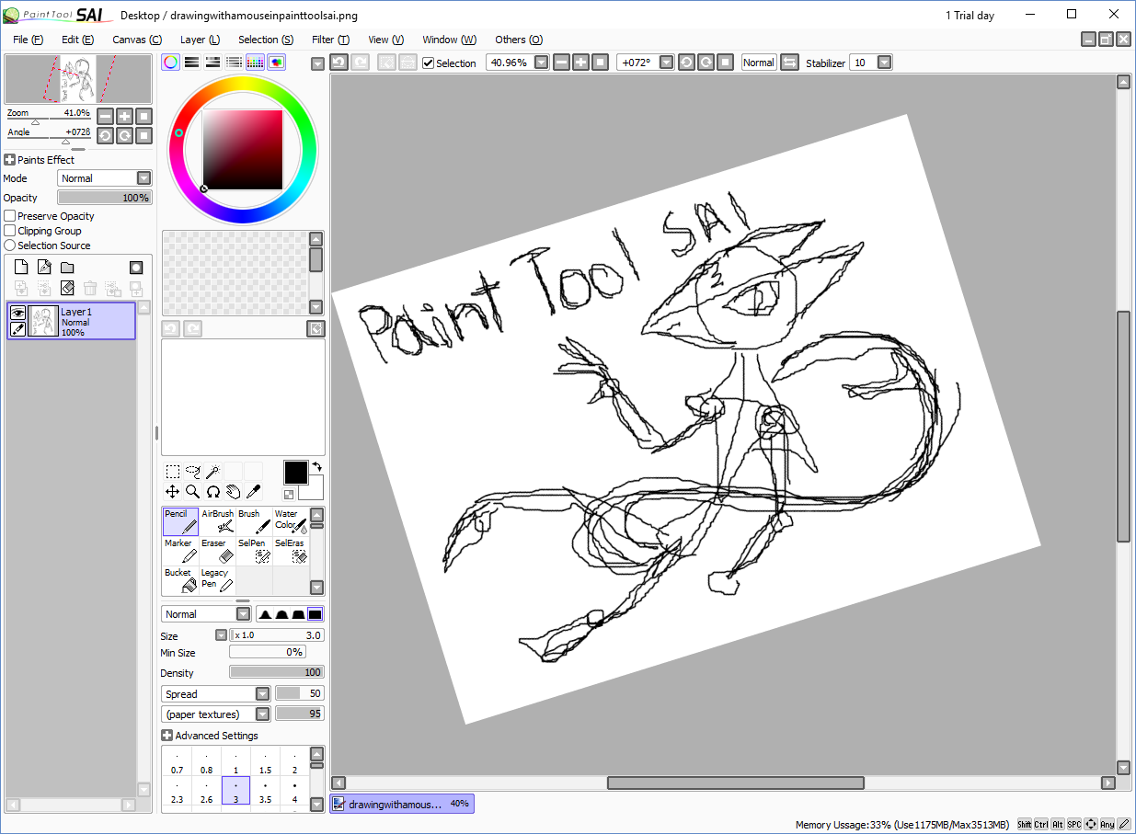Open the brush blend Normal dropdown

point(243,614)
